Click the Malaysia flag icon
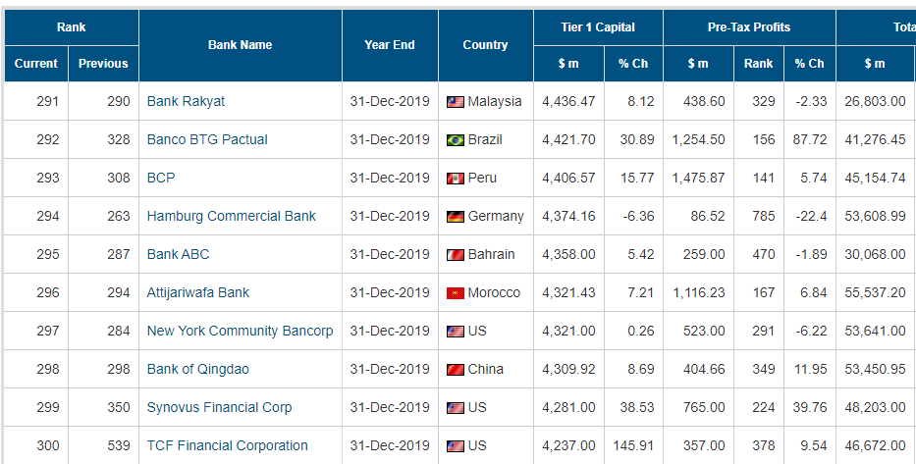Screen dimensions: 916x464 click(456, 102)
